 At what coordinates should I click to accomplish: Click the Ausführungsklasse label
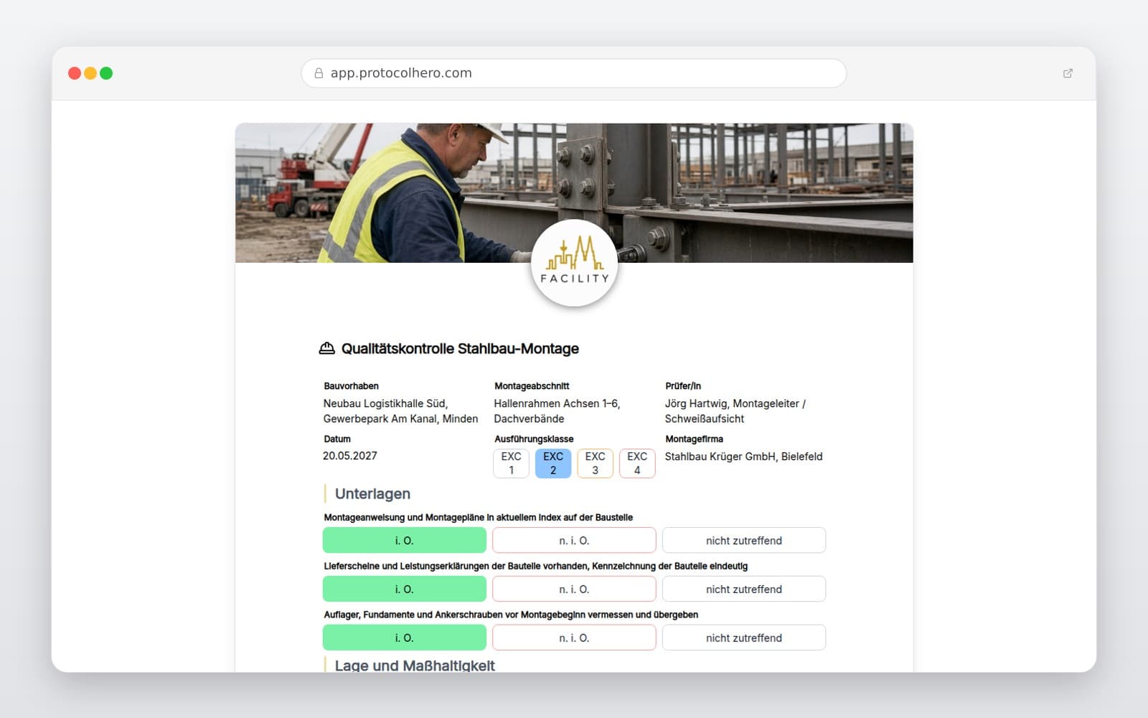point(534,439)
